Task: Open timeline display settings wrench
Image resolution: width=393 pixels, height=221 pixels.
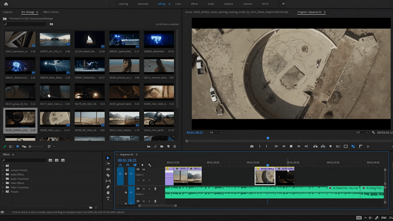Action: click(150, 165)
